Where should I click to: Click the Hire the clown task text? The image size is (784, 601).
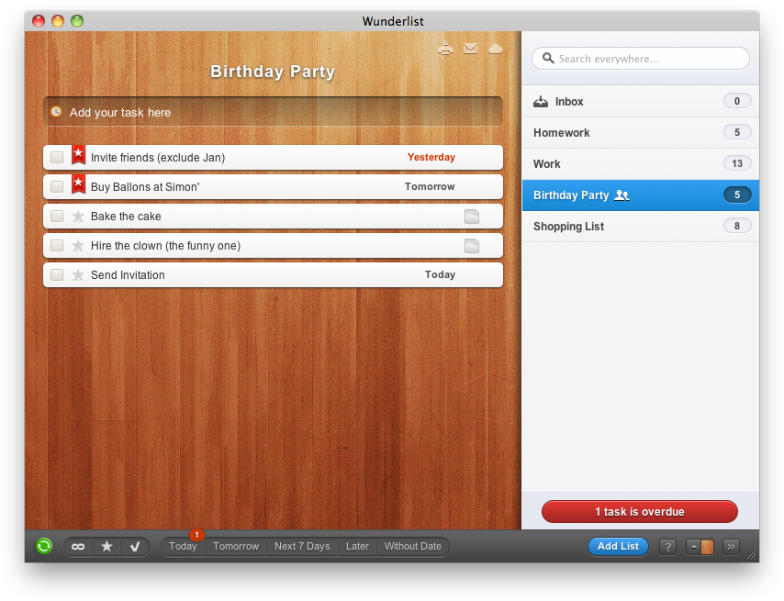coord(165,246)
